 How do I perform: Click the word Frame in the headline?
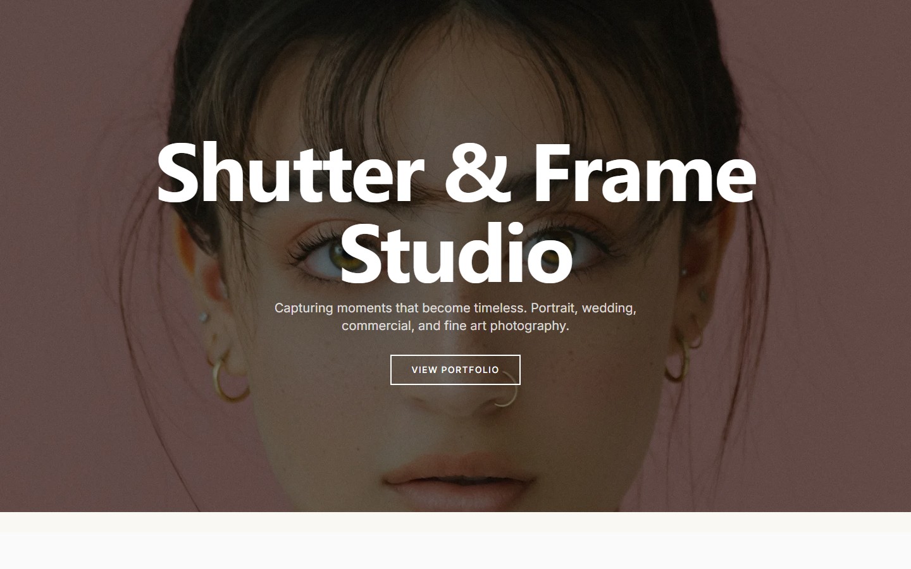[645, 172]
